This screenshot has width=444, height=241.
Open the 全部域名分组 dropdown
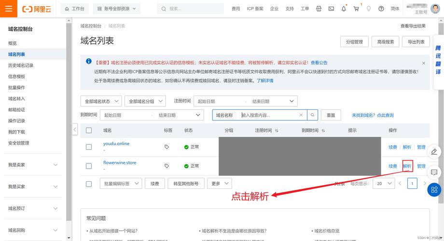tap(145, 101)
